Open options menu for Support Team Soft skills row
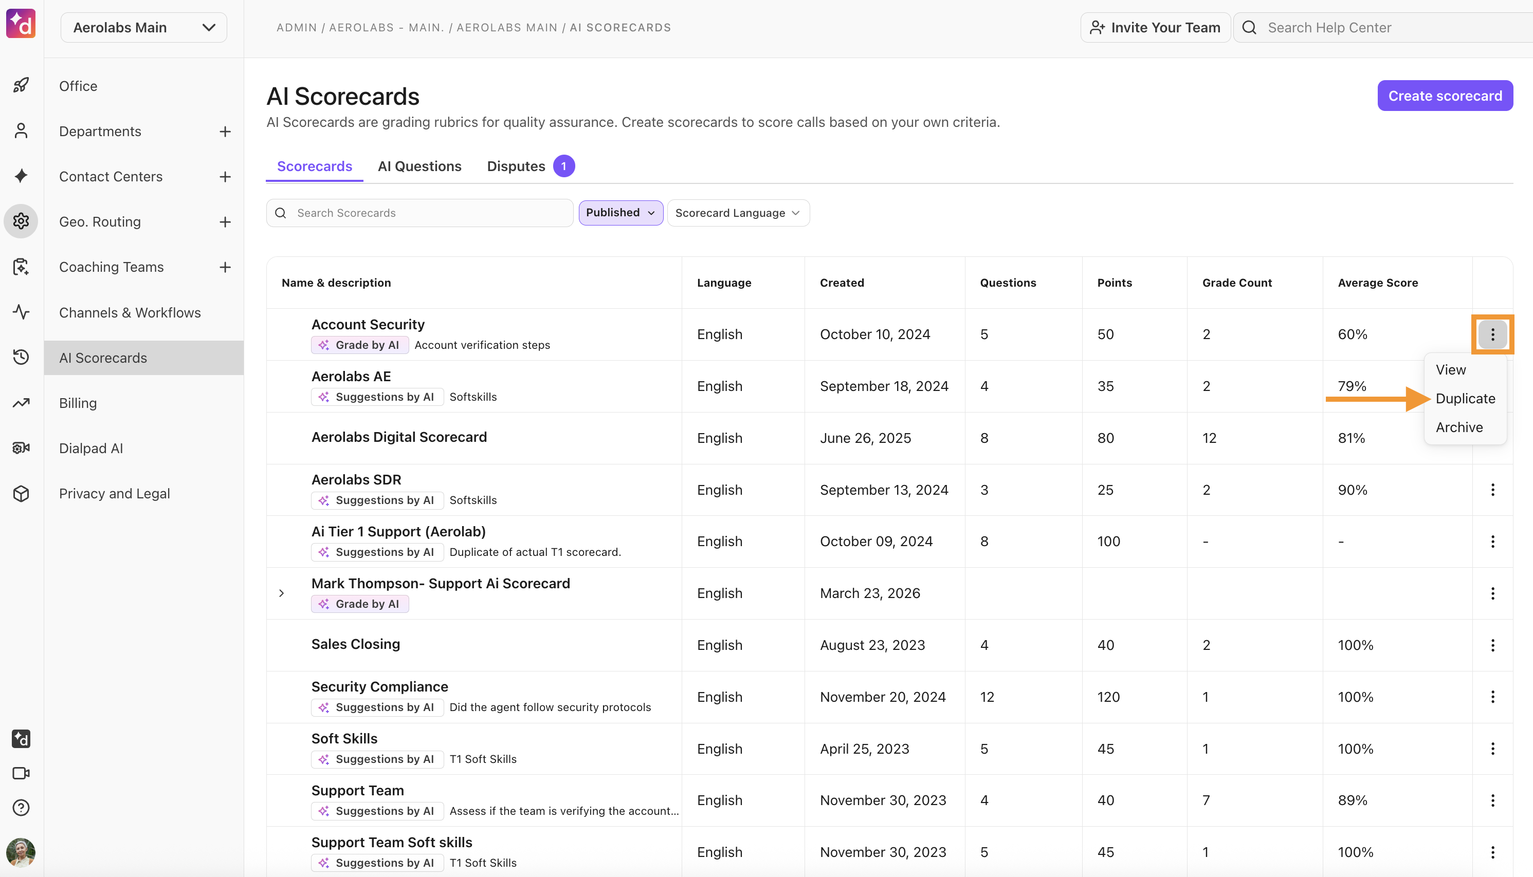The width and height of the screenshot is (1533, 877). [1492, 852]
